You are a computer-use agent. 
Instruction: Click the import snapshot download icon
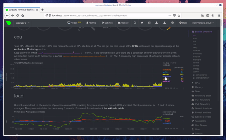(157, 23)
